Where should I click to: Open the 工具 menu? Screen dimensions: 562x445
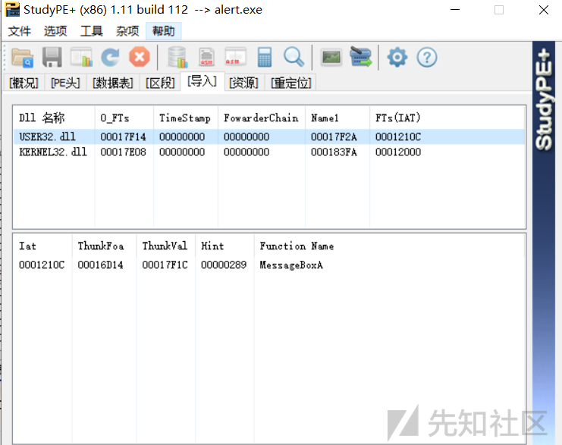(x=92, y=31)
